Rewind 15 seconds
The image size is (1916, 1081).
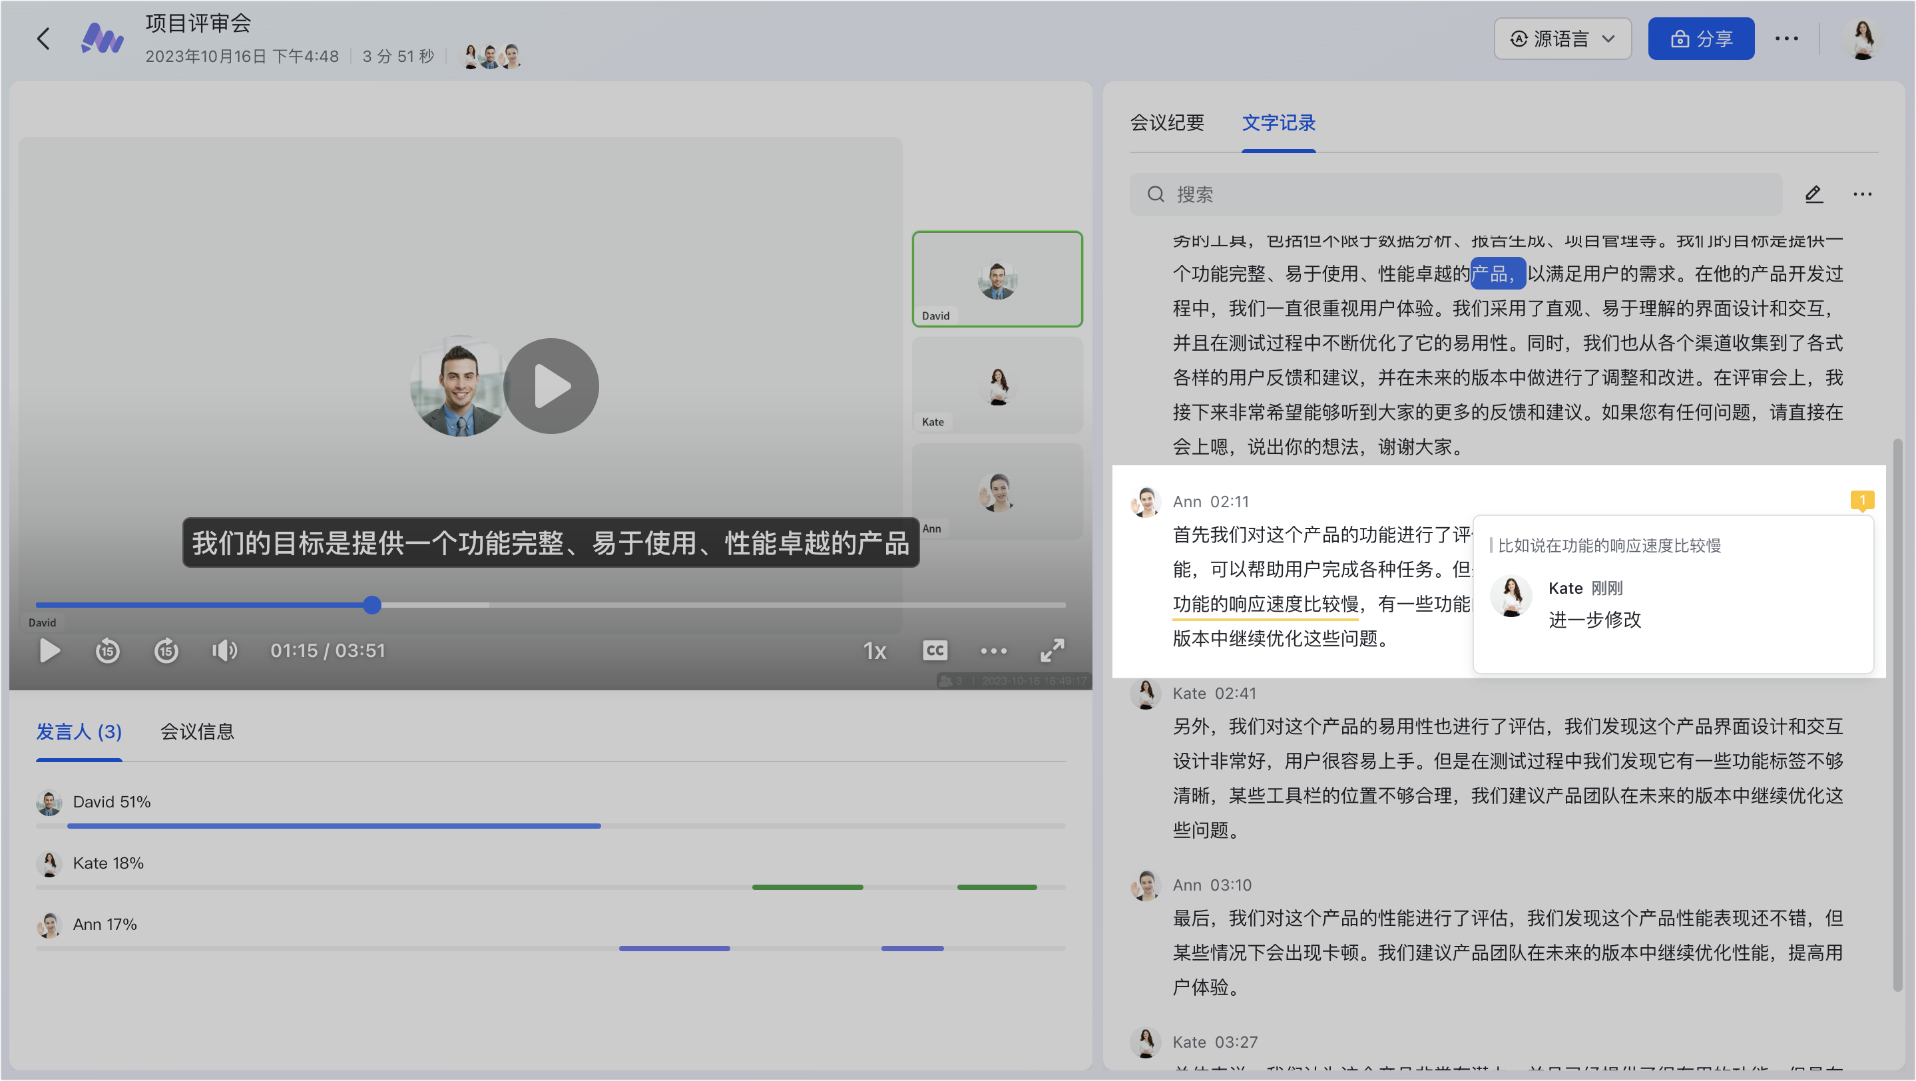(107, 650)
